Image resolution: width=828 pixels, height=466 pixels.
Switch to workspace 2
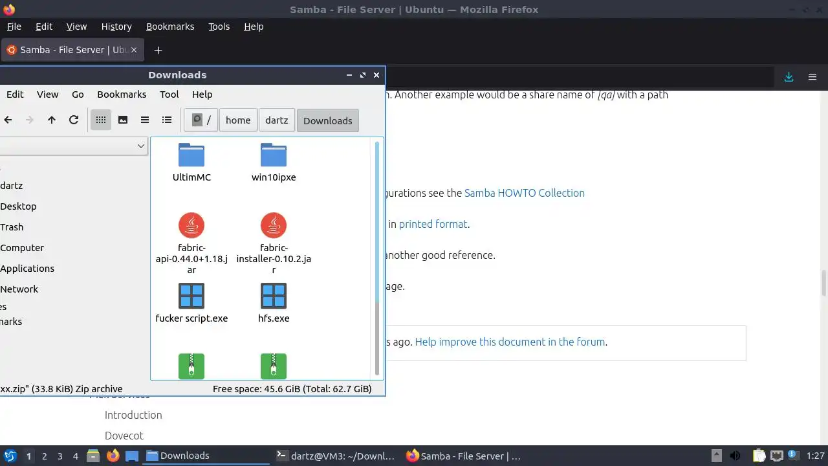click(x=44, y=456)
